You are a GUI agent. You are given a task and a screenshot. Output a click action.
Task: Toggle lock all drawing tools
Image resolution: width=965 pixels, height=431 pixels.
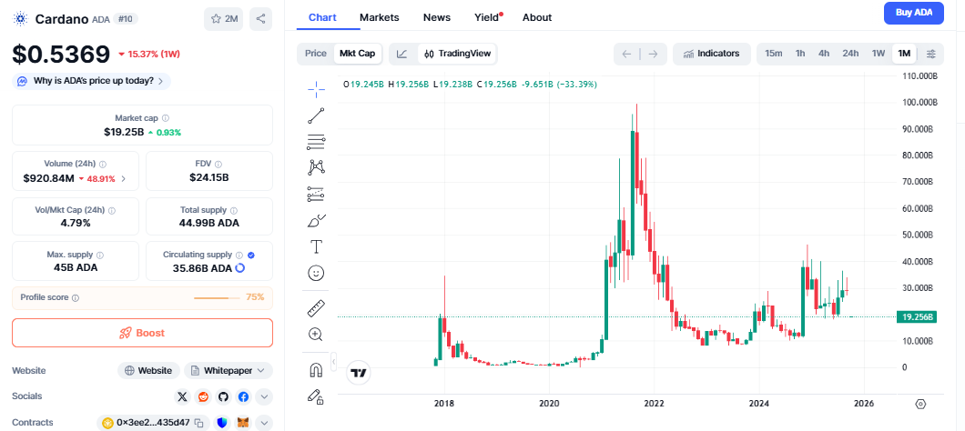click(316, 396)
